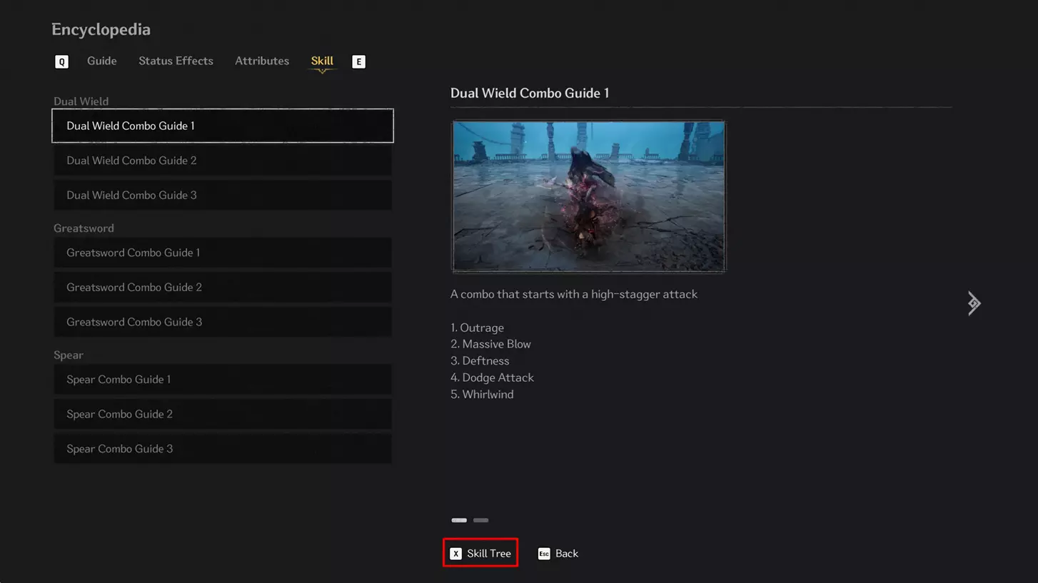Click the Dual Wield category header

[x=81, y=101]
